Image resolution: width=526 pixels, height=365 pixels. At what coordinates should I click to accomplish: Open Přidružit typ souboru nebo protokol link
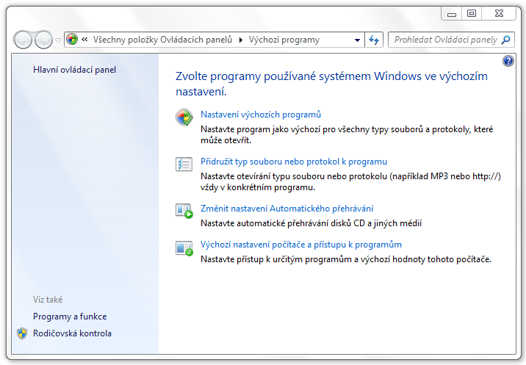(294, 162)
